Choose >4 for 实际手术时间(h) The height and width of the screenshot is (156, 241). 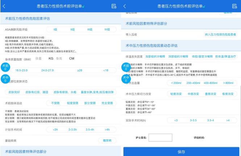pos(228,120)
